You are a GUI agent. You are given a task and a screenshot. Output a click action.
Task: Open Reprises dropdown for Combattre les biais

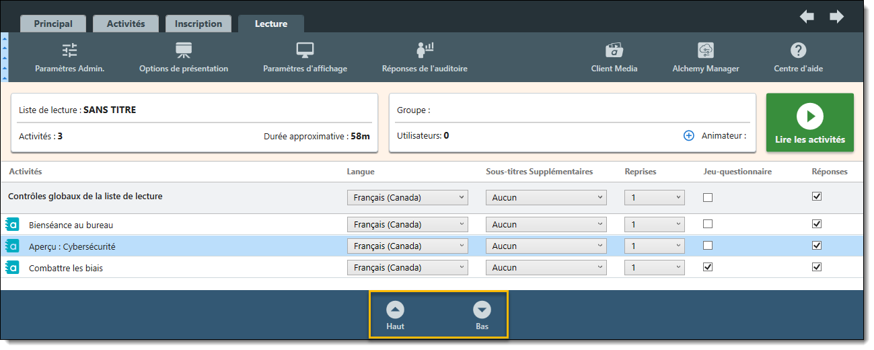tap(654, 268)
